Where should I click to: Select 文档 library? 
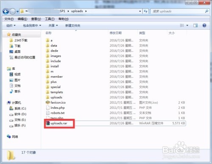(x=17, y=86)
